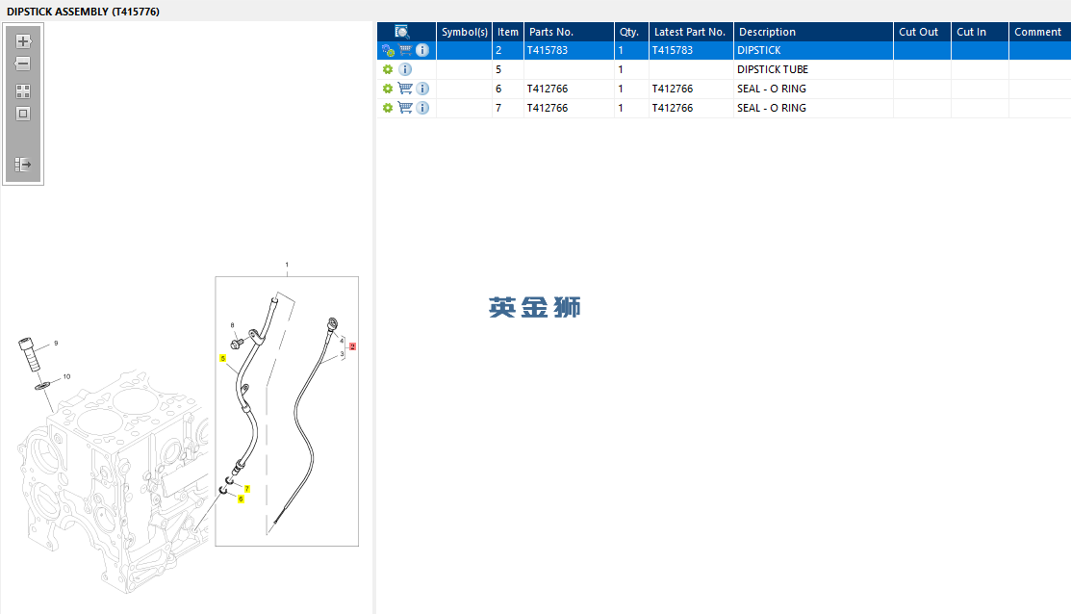The height and width of the screenshot is (614, 1071).
Task: Add DIPSTICK T415783 to cart
Action: pos(406,50)
